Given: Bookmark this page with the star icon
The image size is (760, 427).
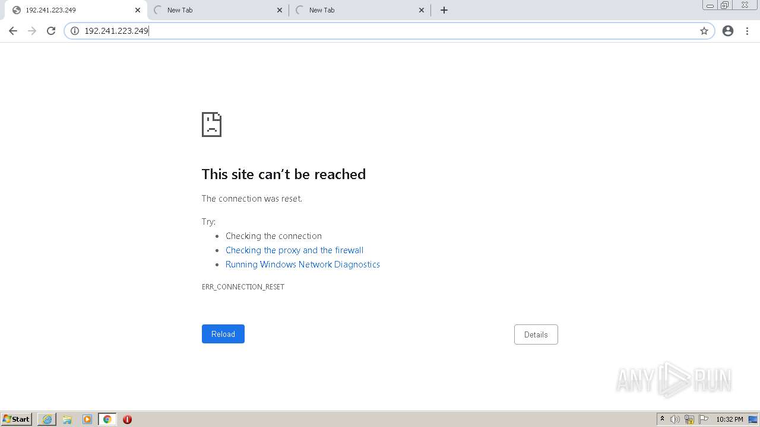Looking at the screenshot, I should 704,31.
